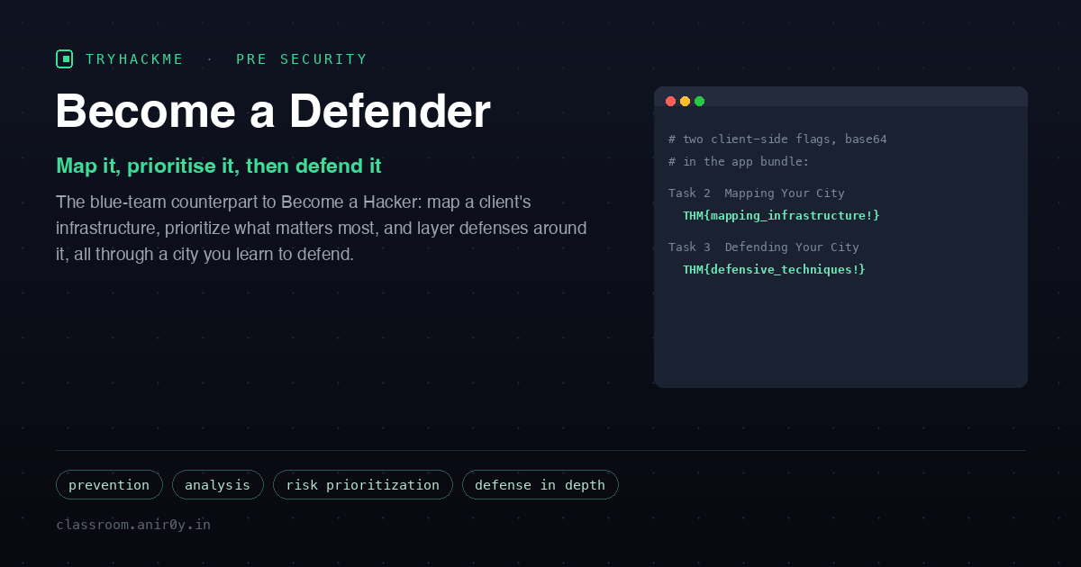This screenshot has width=1081, height=567.
Task: Click the risk prioritization tag pill
Action: pyautogui.click(x=363, y=484)
